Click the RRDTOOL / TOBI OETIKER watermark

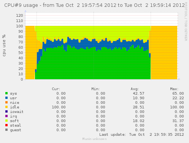(186, 22)
